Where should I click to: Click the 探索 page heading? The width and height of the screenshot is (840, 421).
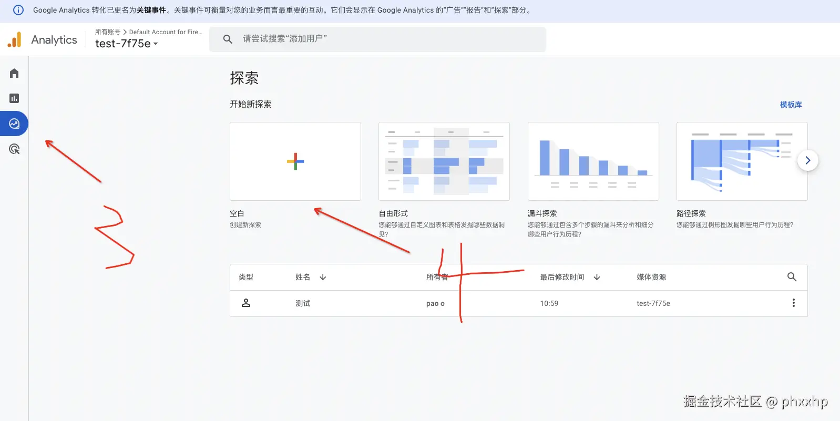[x=244, y=78]
